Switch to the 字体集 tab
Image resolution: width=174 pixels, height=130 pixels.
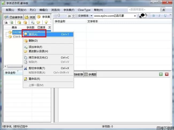[43, 17]
